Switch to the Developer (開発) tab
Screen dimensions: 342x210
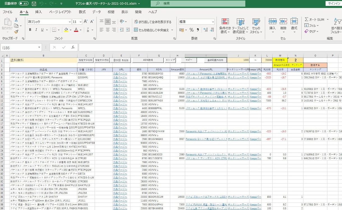point(138,12)
